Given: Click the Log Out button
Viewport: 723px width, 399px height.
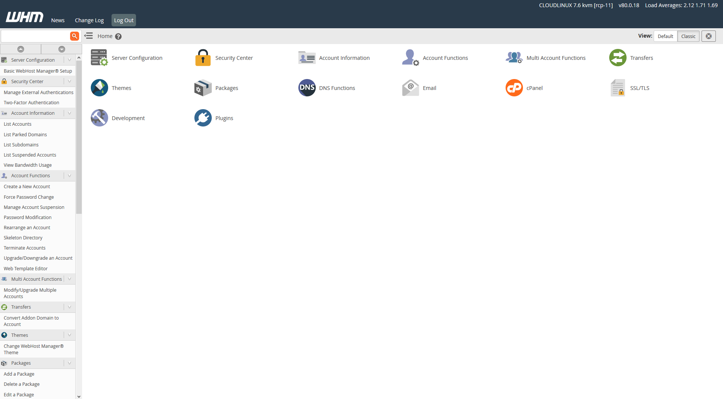Looking at the screenshot, I should (124, 20).
